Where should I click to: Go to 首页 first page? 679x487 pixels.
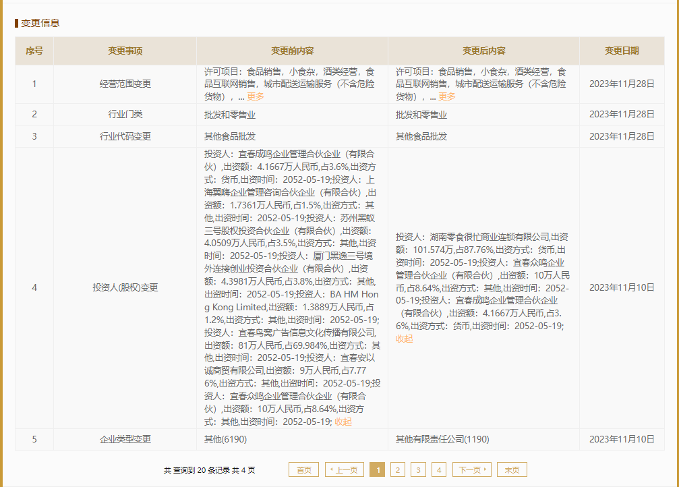303,469
